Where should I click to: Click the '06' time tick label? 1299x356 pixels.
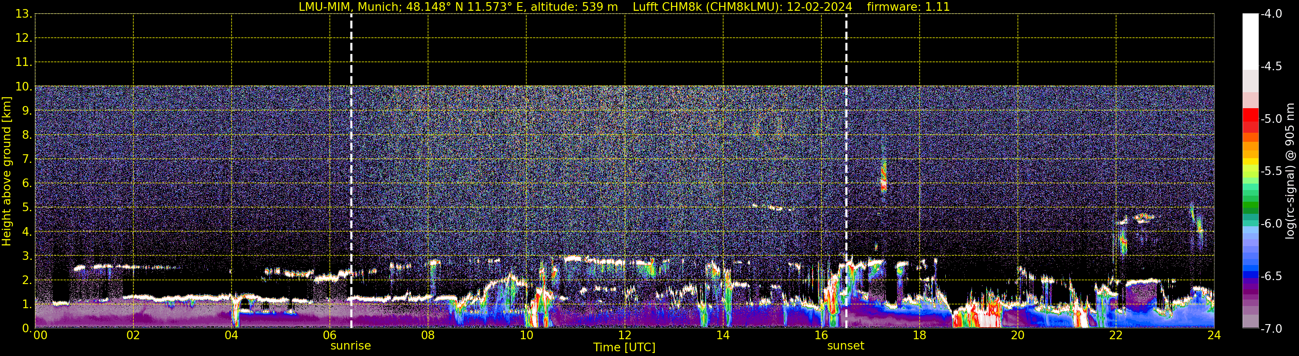(x=330, y=335)
